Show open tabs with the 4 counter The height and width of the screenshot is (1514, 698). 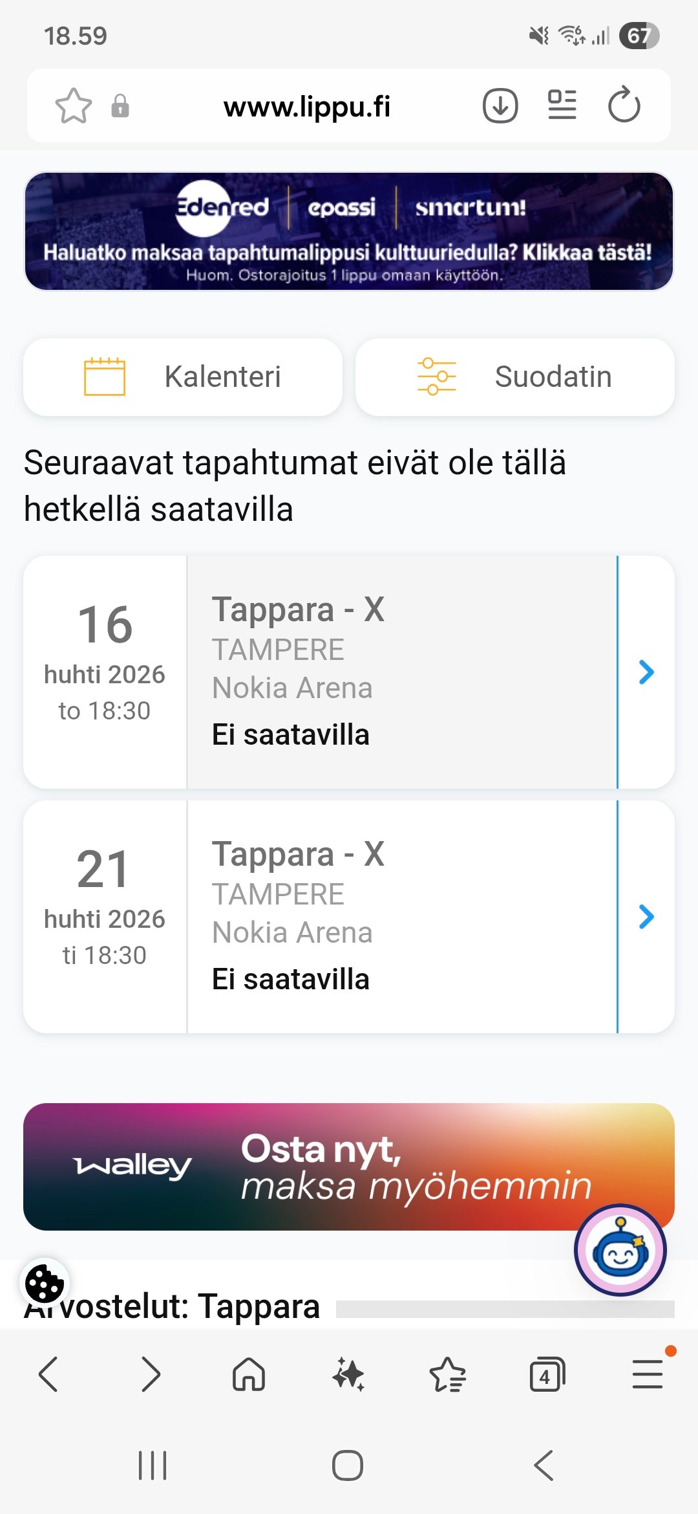coord(547,1374)
